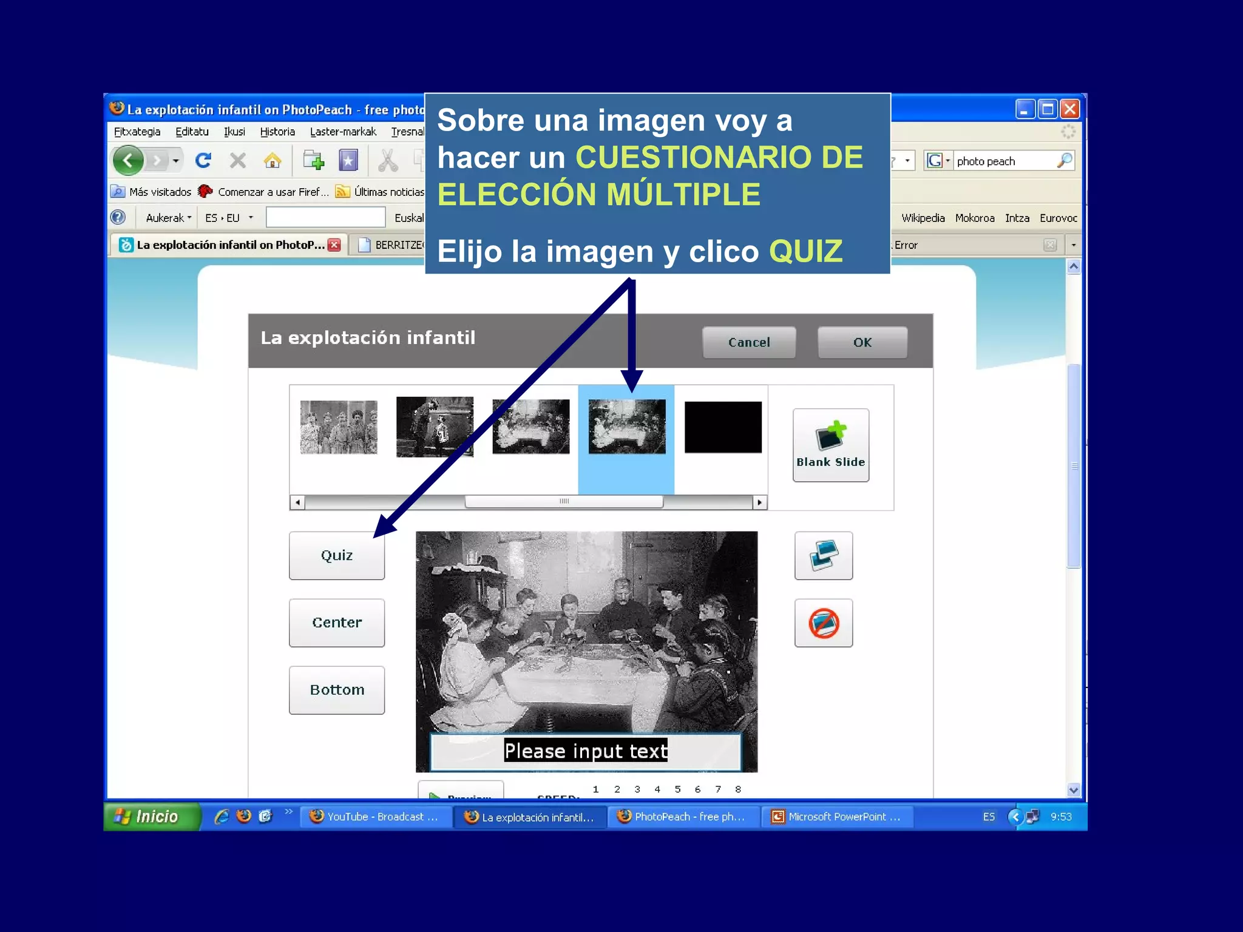Click the new tab plus icon
Screen dimensions: 1243x932
(313, 161)
